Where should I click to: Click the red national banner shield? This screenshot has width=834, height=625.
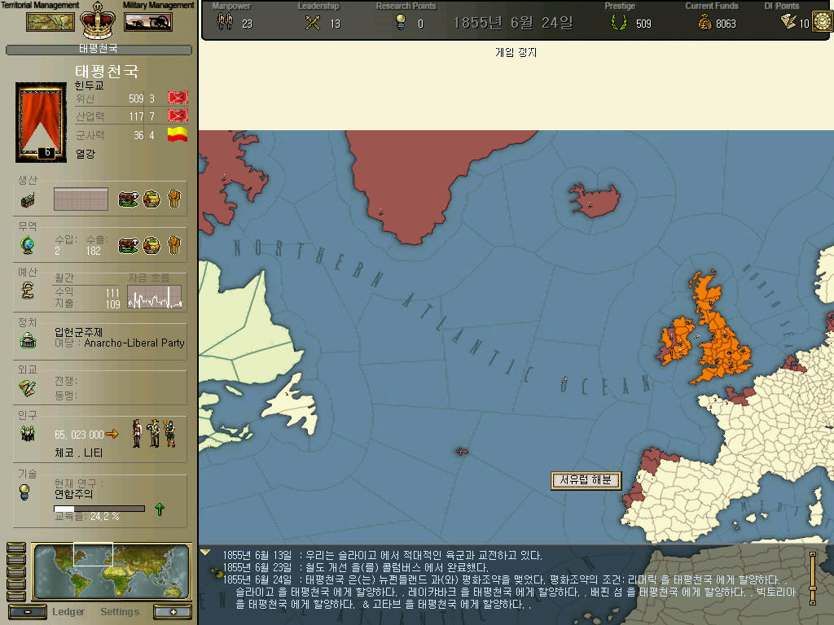(x=41, y=122)
